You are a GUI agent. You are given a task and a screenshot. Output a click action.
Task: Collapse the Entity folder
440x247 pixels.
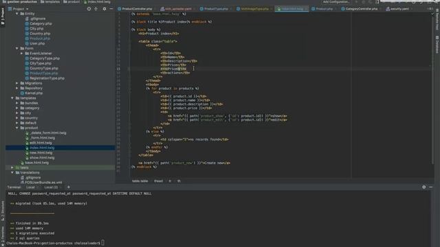16,14
